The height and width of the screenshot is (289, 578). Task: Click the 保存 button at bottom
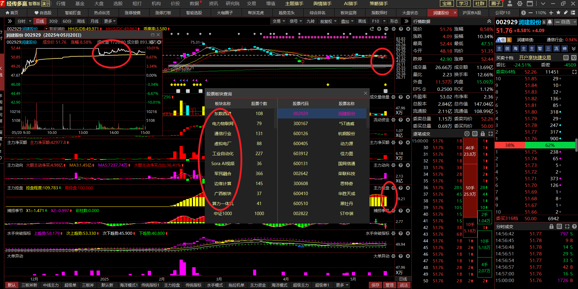point(375,285)
